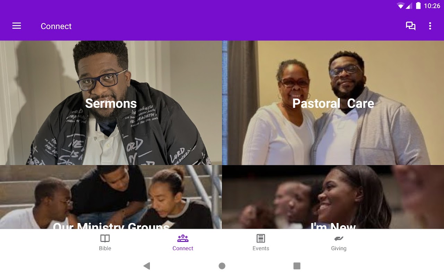
Task: Select the Giving tab label
Action: [x=339, y=248]
